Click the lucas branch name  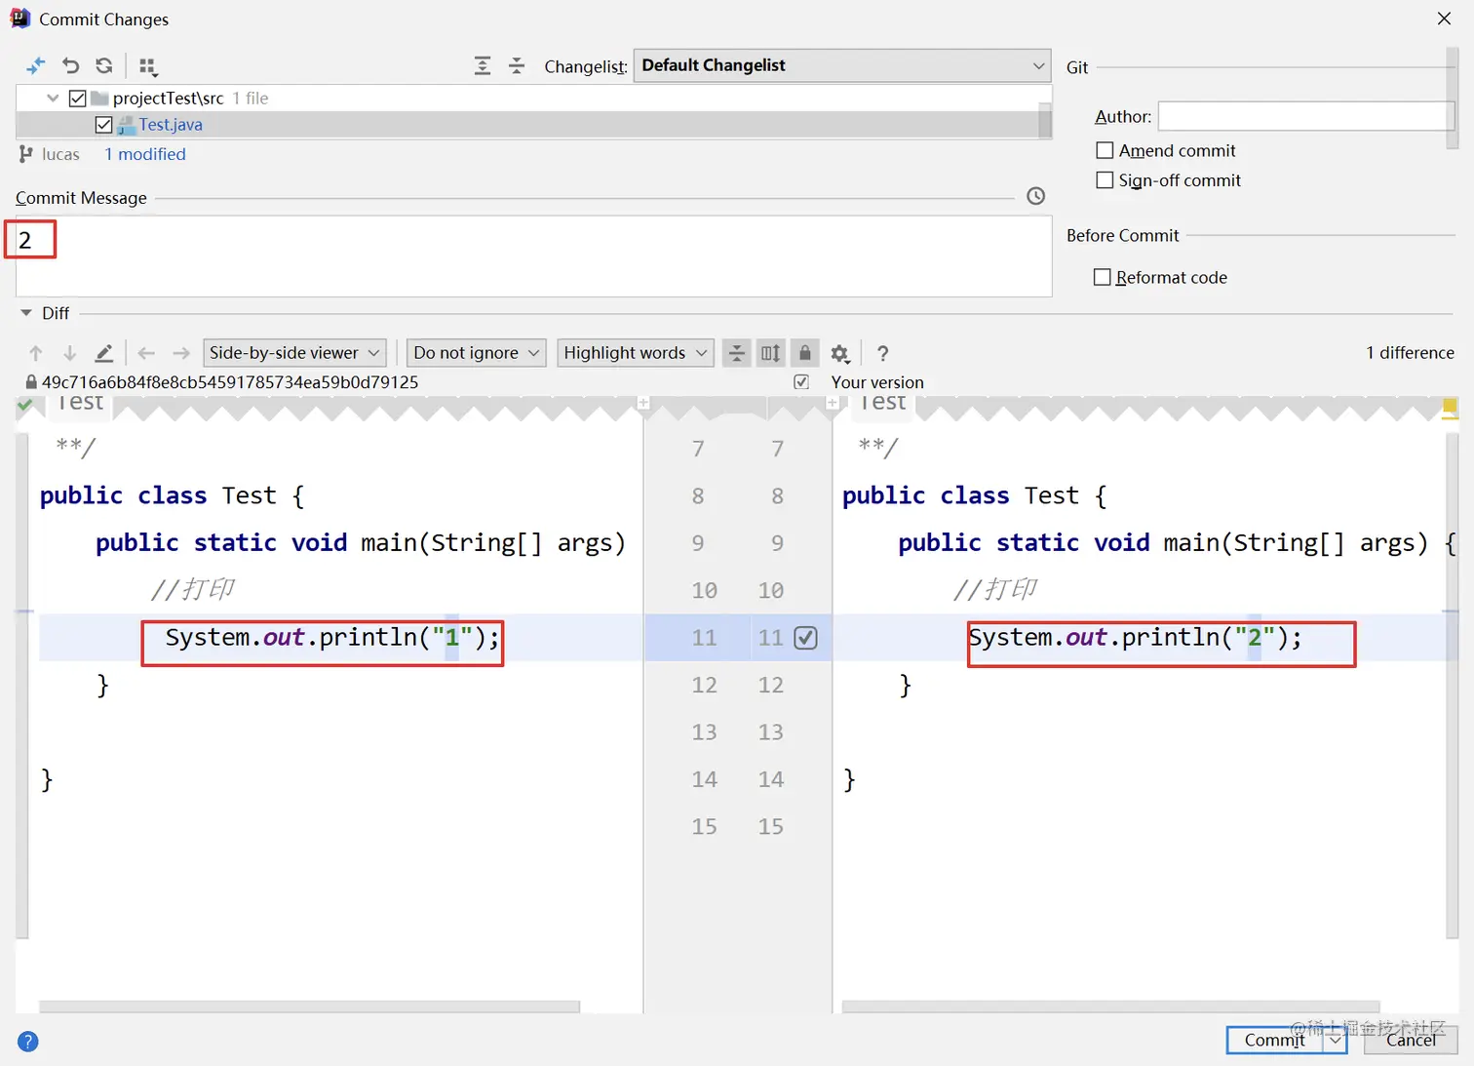point(60,154)
